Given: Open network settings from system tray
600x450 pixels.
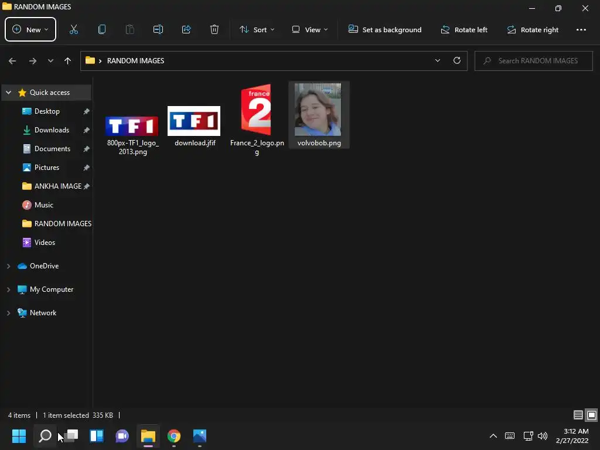Looking at the screenshot, I should (x=528, y=436).
